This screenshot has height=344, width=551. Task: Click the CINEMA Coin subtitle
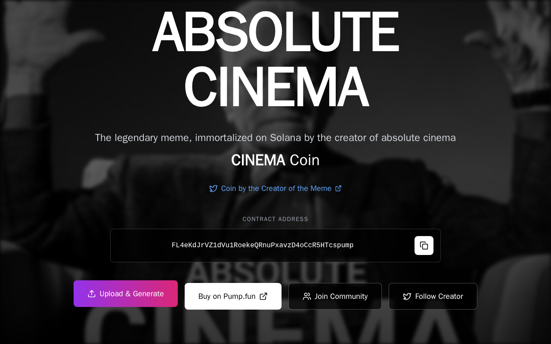[275, 160]
